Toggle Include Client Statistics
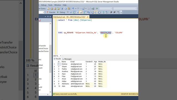Image resolution: width=177 pixels, height=100 pixels. [x=88, y=12]
